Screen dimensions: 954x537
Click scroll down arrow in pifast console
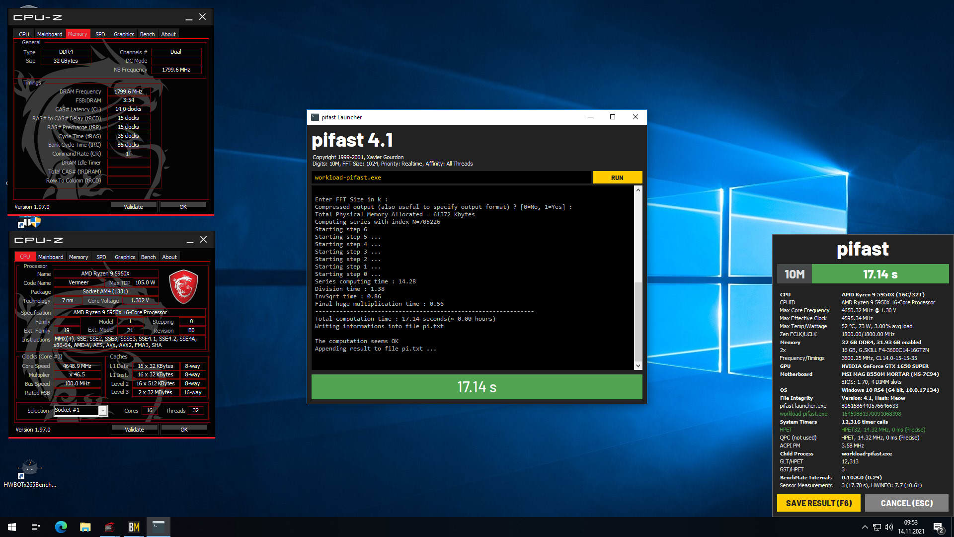tap(638, 366)
